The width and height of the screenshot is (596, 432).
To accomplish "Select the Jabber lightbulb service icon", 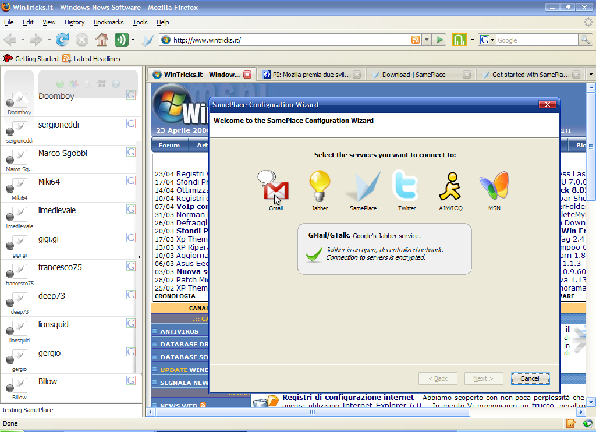I will 320,186.
